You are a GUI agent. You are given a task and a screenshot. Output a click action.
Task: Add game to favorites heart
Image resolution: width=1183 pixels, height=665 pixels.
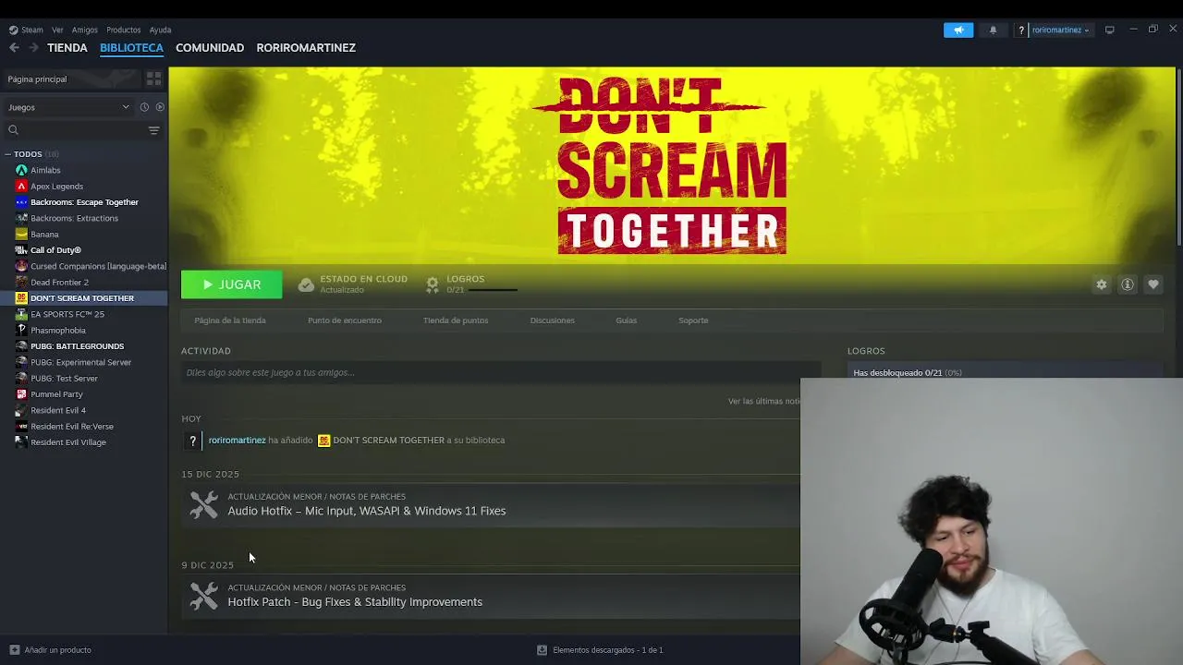pos(1153,284)
